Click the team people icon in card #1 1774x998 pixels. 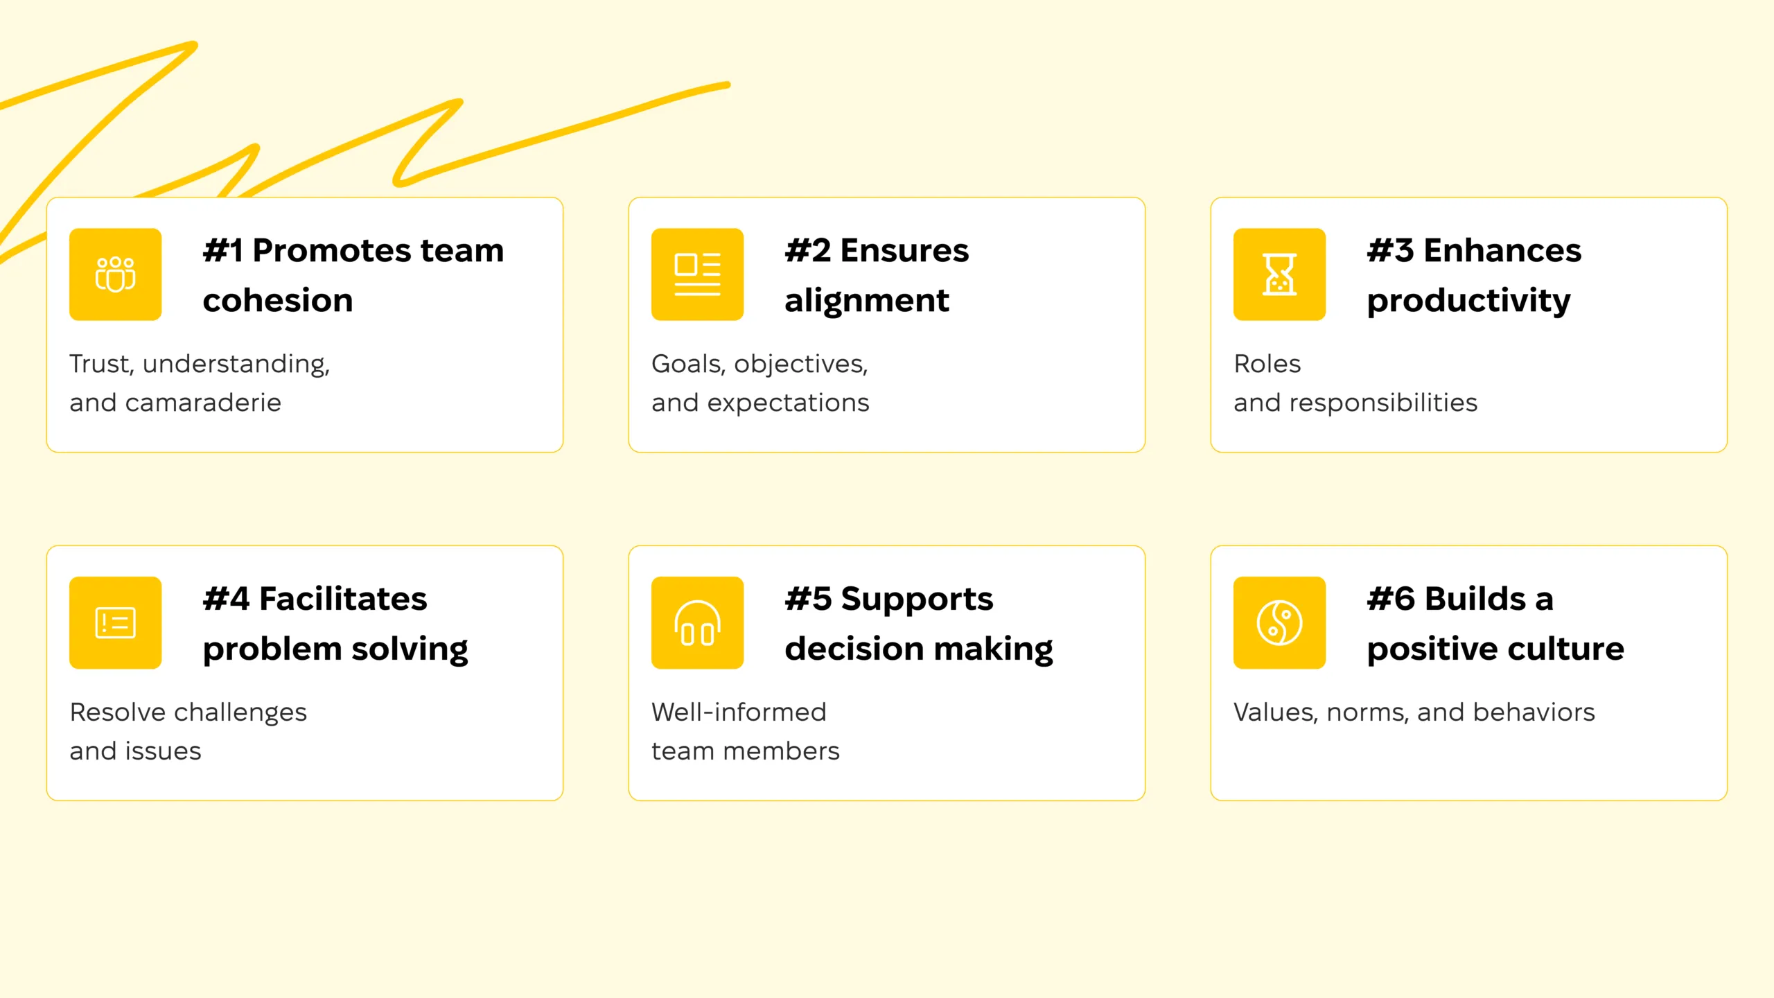(x=115, y=274)
